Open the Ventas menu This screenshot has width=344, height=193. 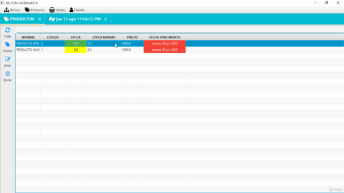tap(57, 10)
